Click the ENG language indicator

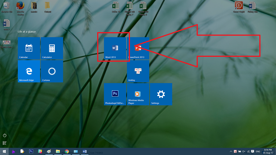[x=258, y=152]
